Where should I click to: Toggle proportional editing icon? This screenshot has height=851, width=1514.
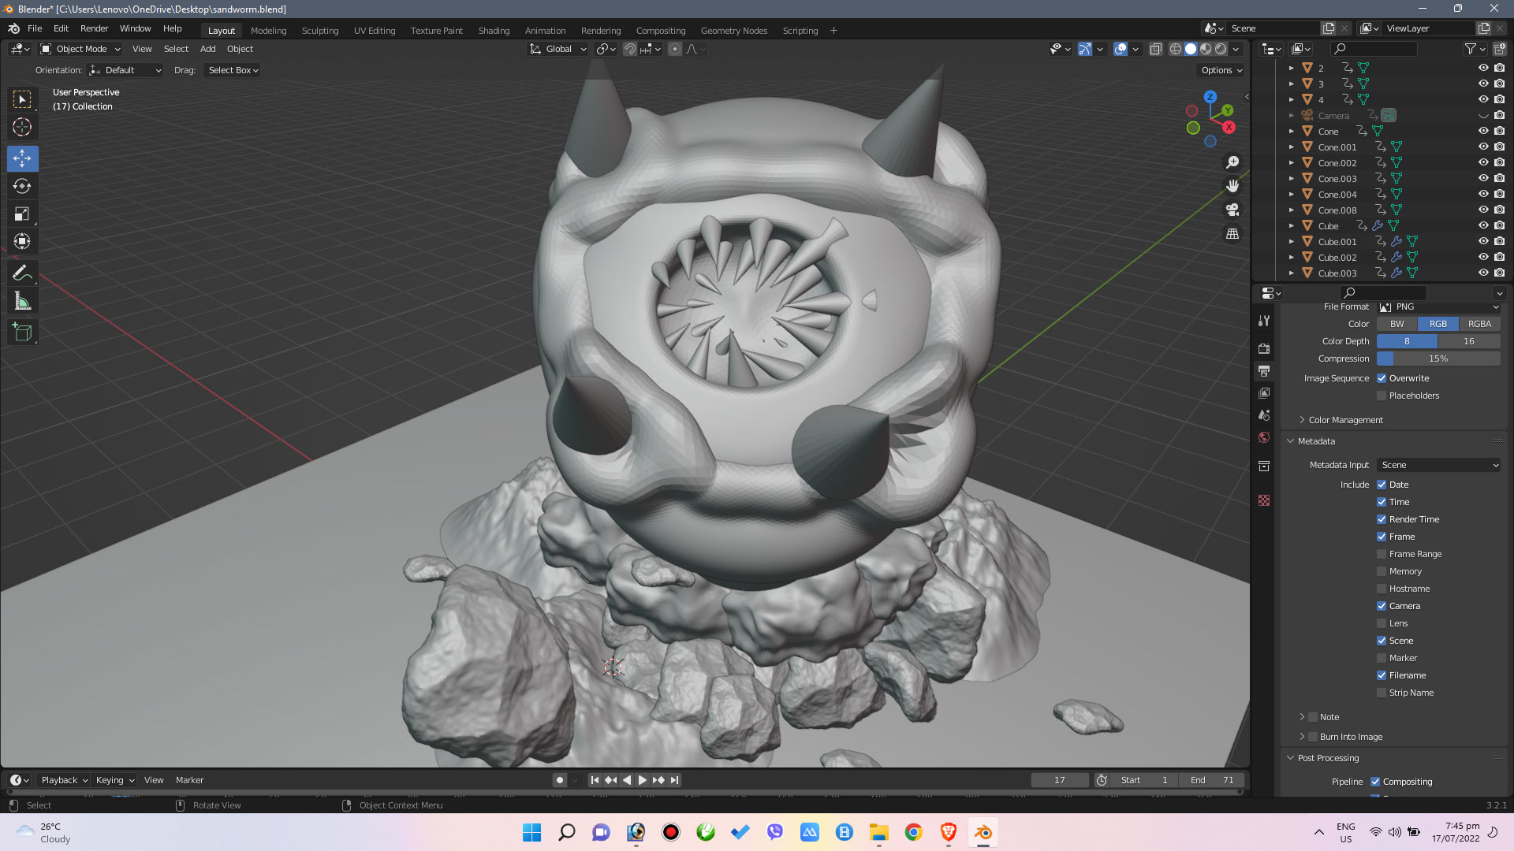[x=675, y=49]
